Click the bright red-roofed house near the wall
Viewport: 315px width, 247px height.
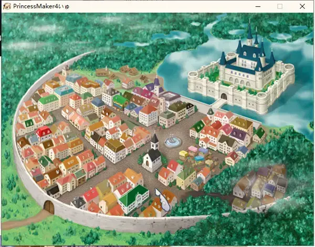44,133
